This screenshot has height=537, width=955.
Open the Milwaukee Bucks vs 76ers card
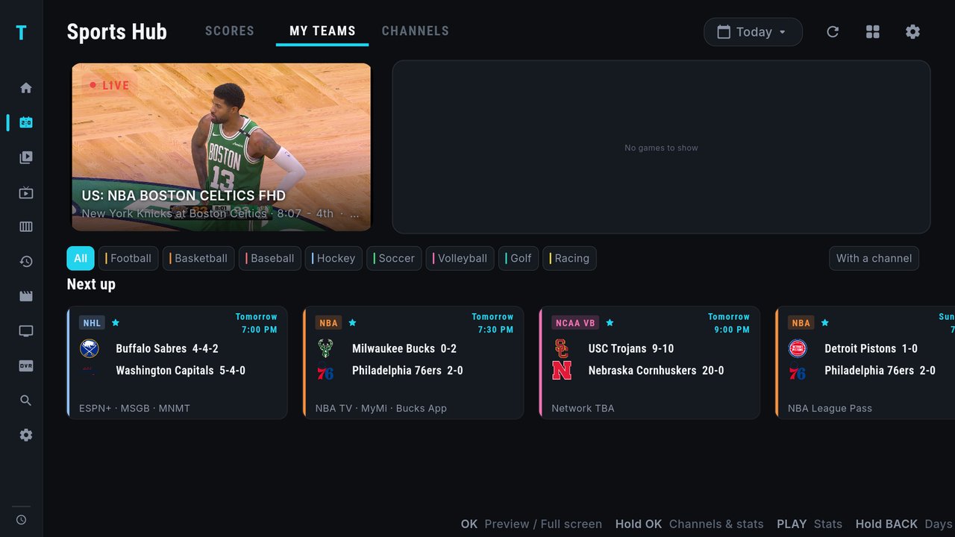pos(413,362)
